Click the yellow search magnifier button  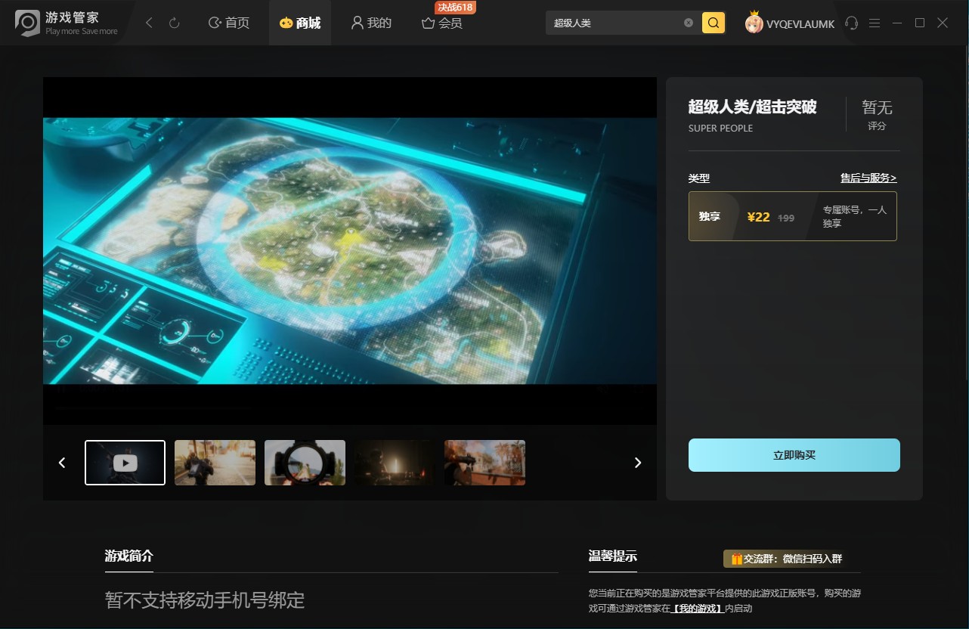714,23
